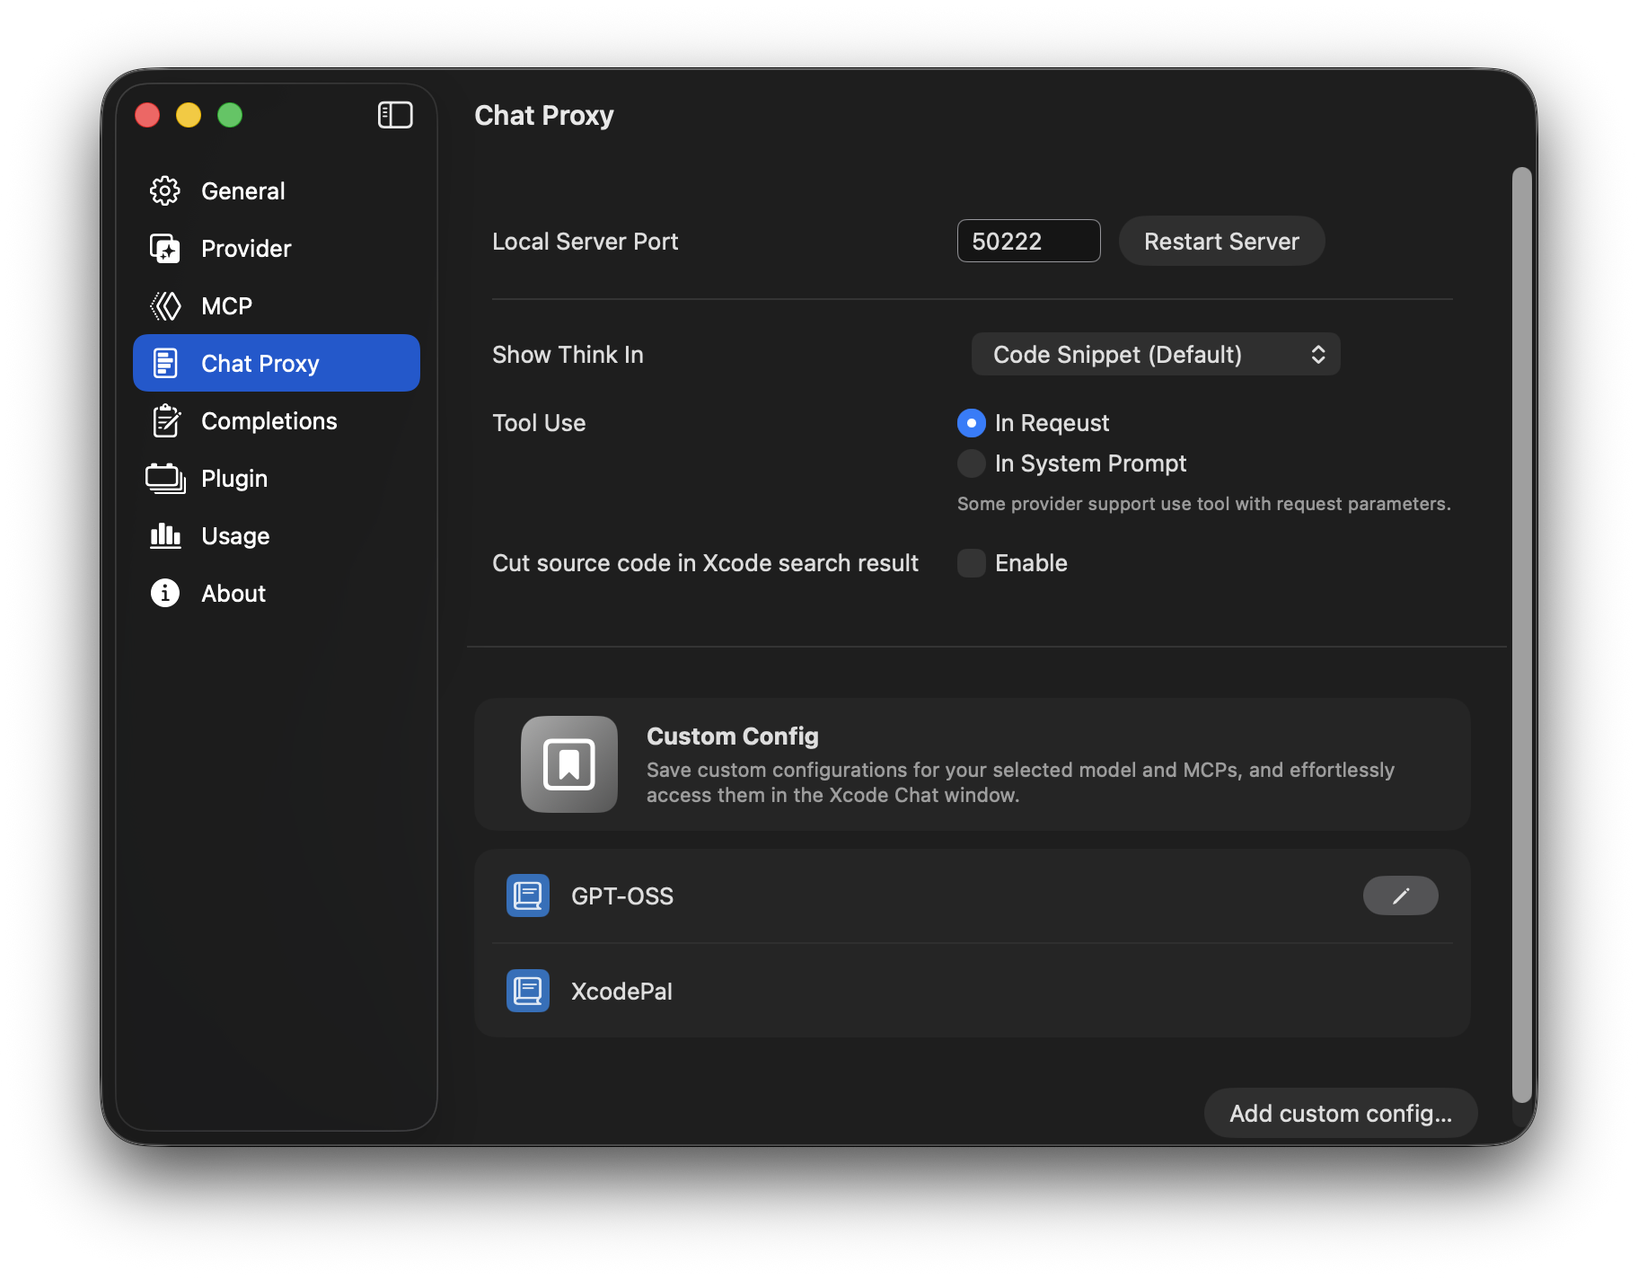
Task: Open the Provider settings section
Action: point(277,248)
